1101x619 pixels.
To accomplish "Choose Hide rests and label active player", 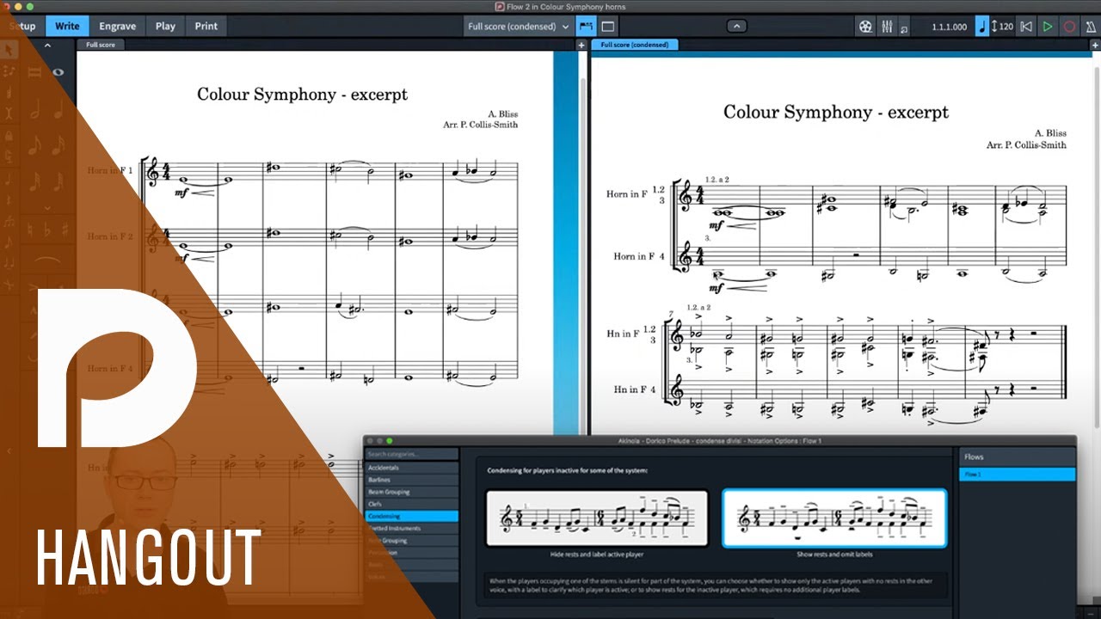I will point(597,518).
